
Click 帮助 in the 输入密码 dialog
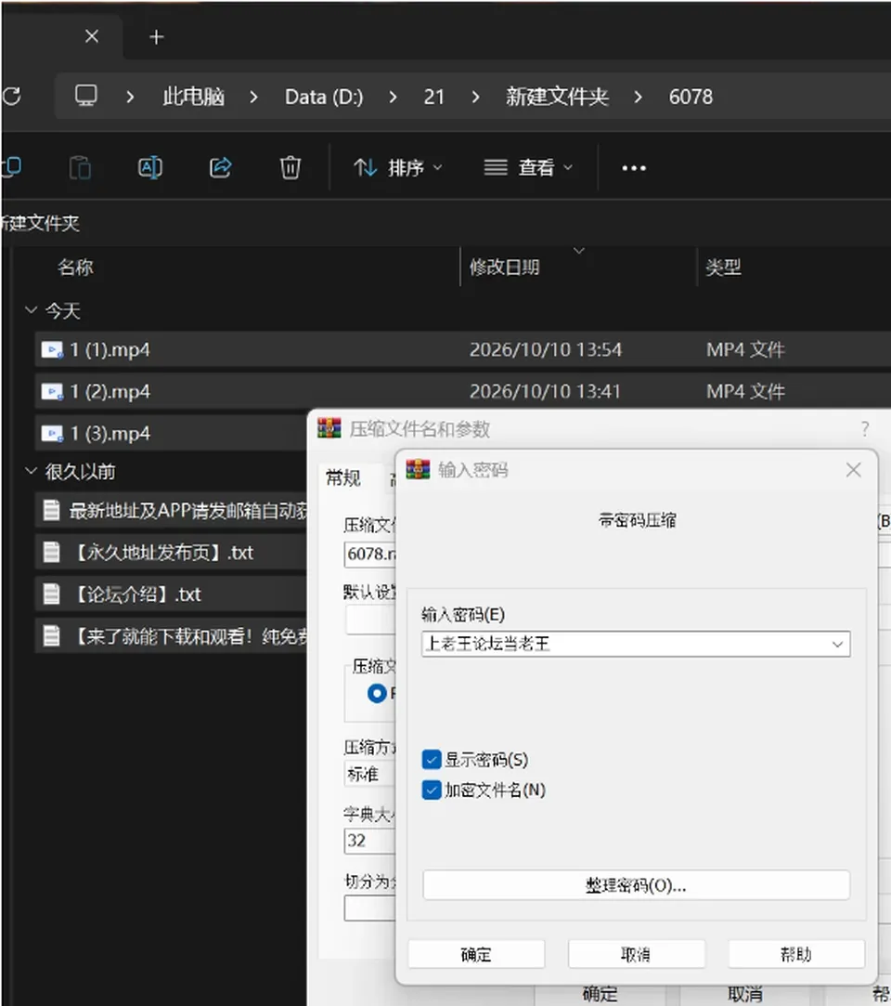796,954
